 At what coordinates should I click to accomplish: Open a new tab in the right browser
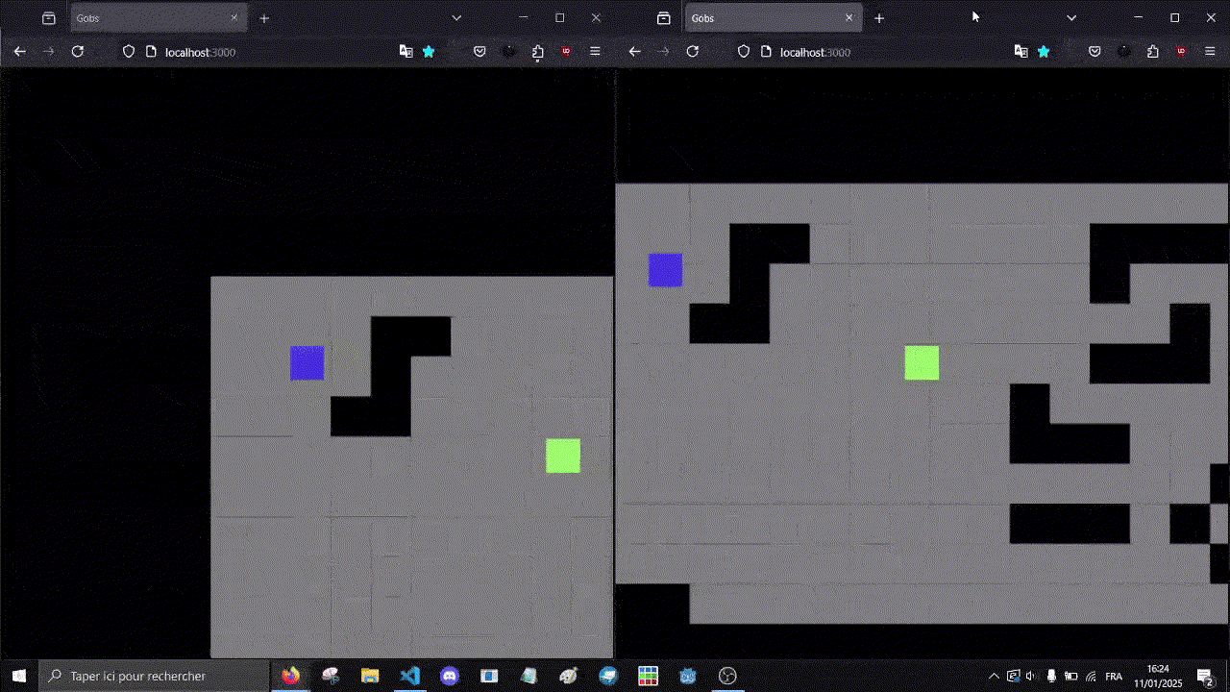click(878, 18)
